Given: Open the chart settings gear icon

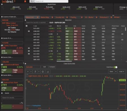Looking at the screenshot, I should [x=43, y=72].
